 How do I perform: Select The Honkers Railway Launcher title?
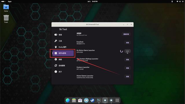pyautogui.click(x=87, y=59)
